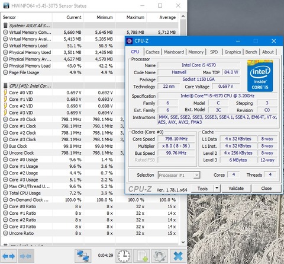The width and height of the screenshot is (284, 264).
Task: Click the Page File Usage circle icon
Action: point(5,72)
